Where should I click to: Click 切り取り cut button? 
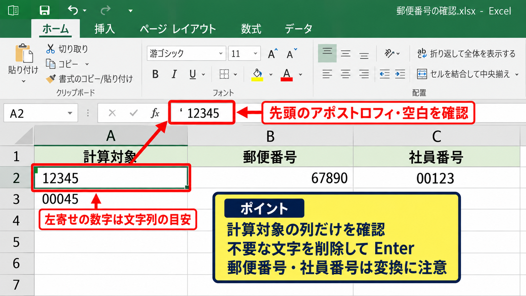tap(67, 49)
